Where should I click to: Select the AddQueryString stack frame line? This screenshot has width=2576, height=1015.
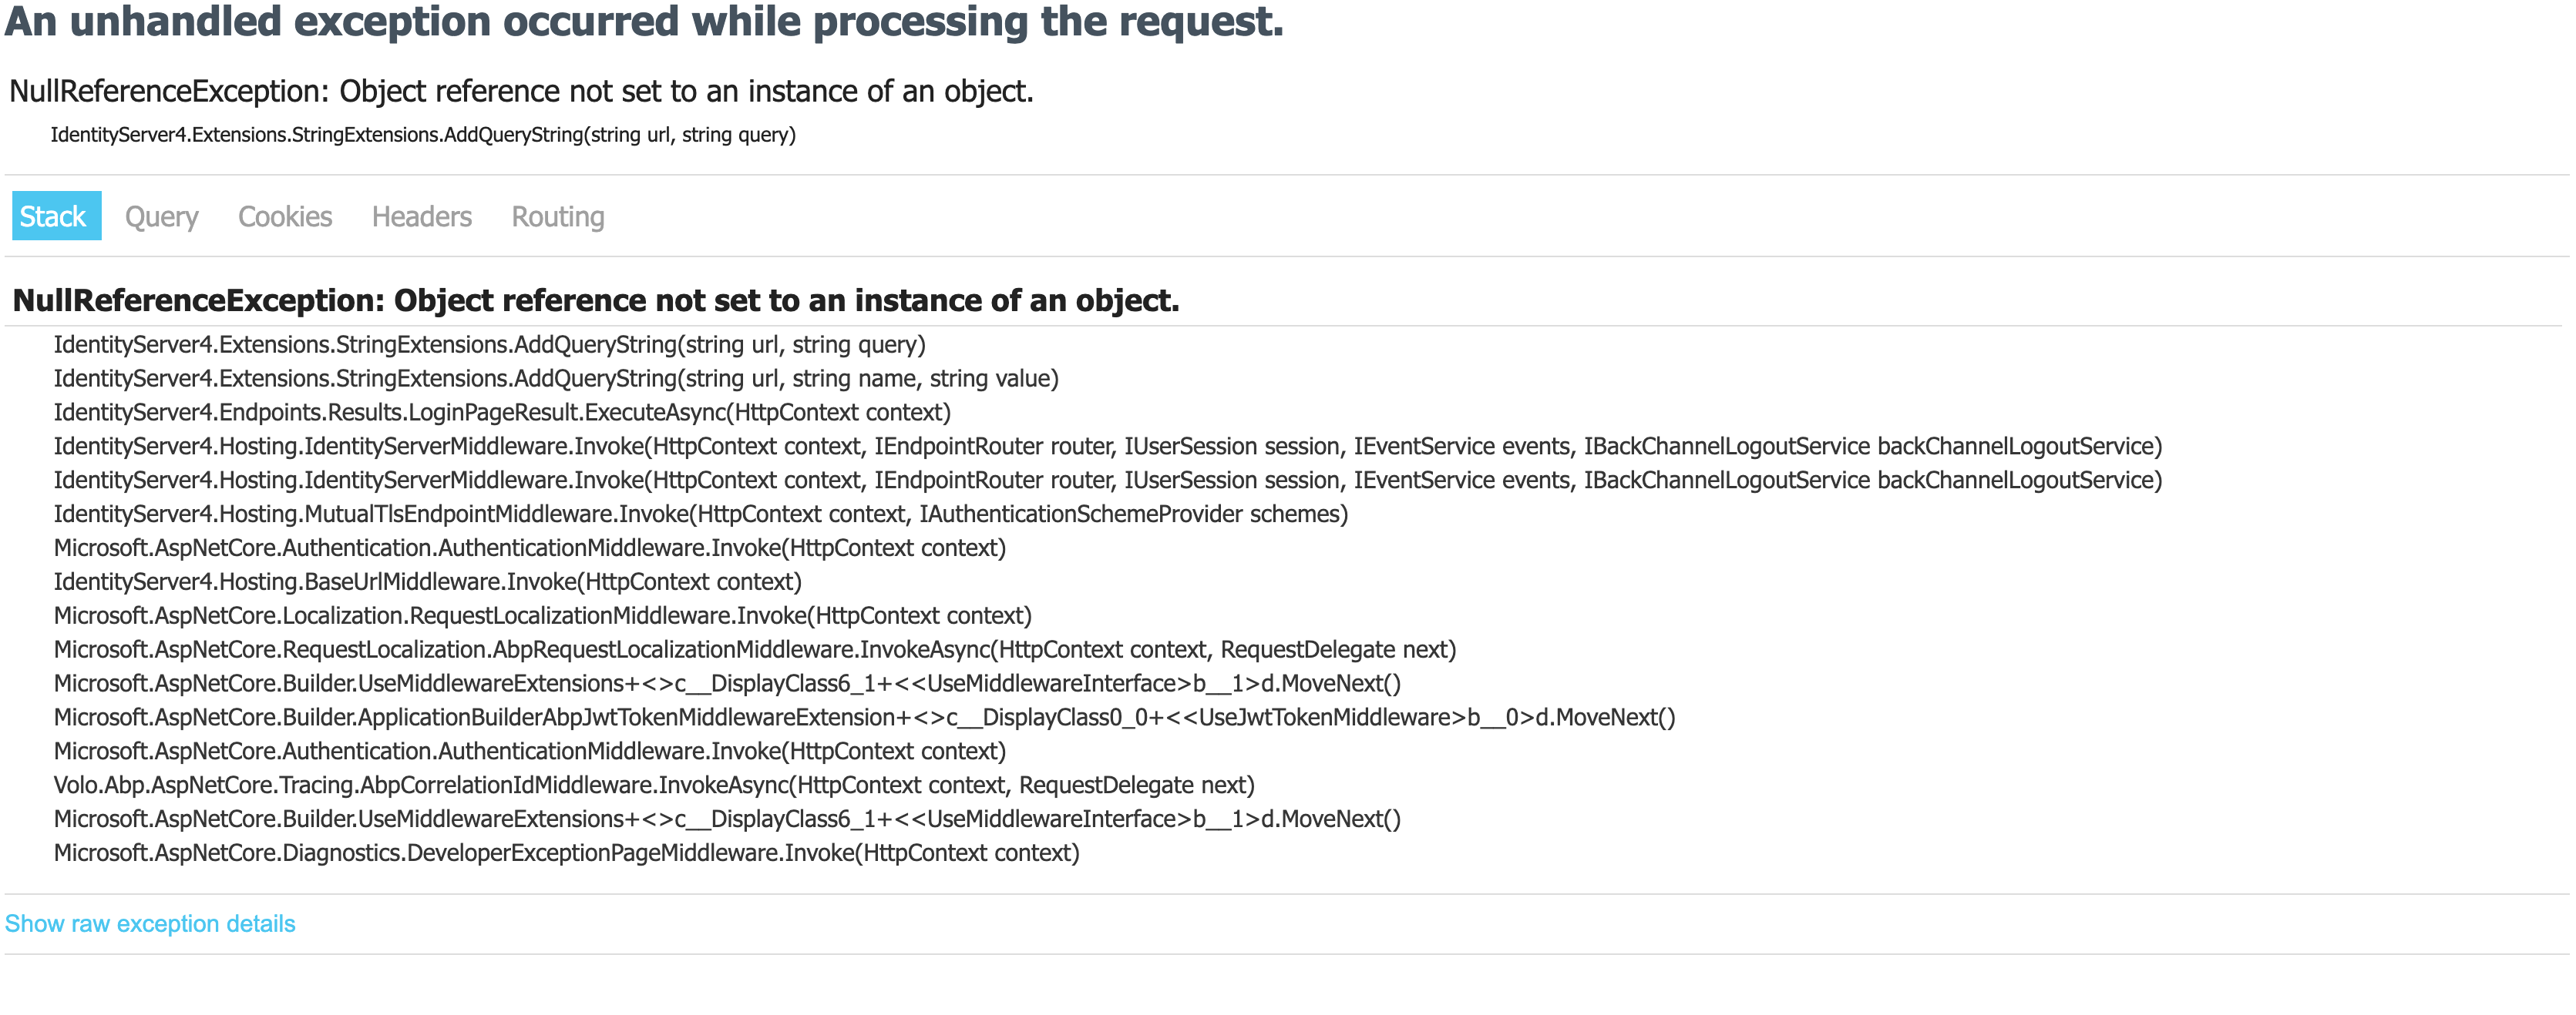point(489,345)
